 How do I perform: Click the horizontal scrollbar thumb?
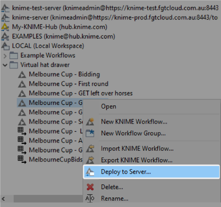click(48, 199)
